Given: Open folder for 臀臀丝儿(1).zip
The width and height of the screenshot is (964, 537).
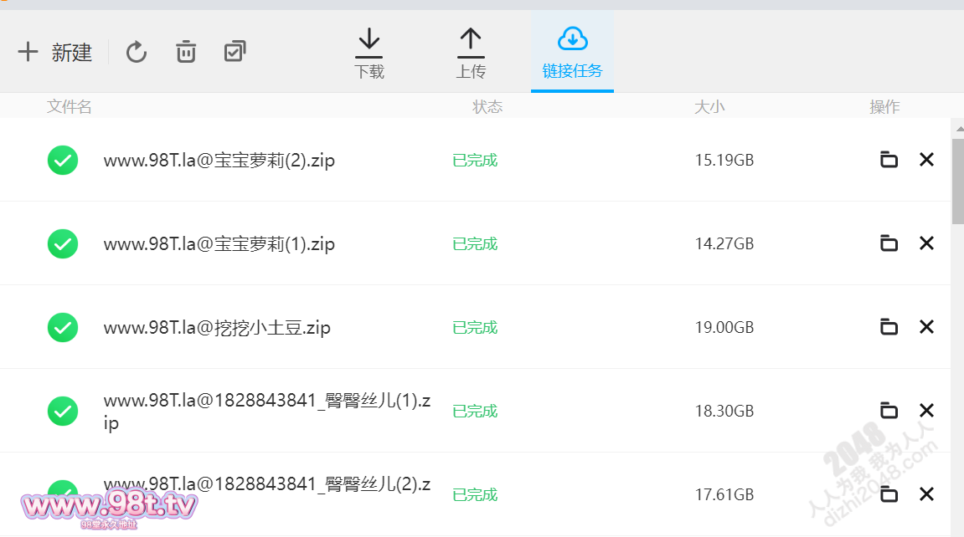Looking at the screenshot, I should click(x=889, y=411).
